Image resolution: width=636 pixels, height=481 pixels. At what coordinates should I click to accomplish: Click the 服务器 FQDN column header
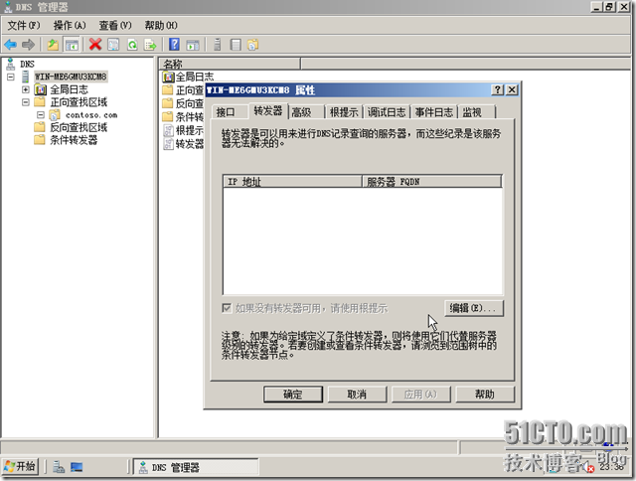pos(431,181)
